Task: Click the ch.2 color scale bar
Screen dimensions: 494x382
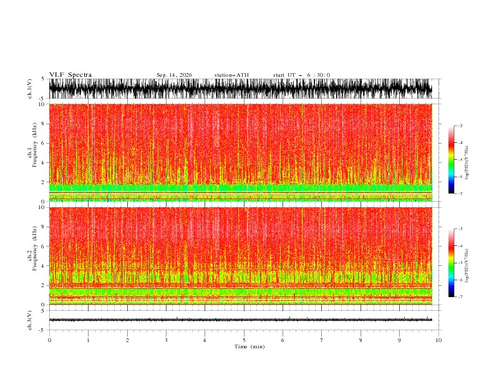Action: pyautogui.click(x=451, y=263)
